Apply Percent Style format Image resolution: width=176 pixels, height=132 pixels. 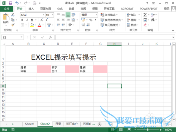click(x=91, y=20)
